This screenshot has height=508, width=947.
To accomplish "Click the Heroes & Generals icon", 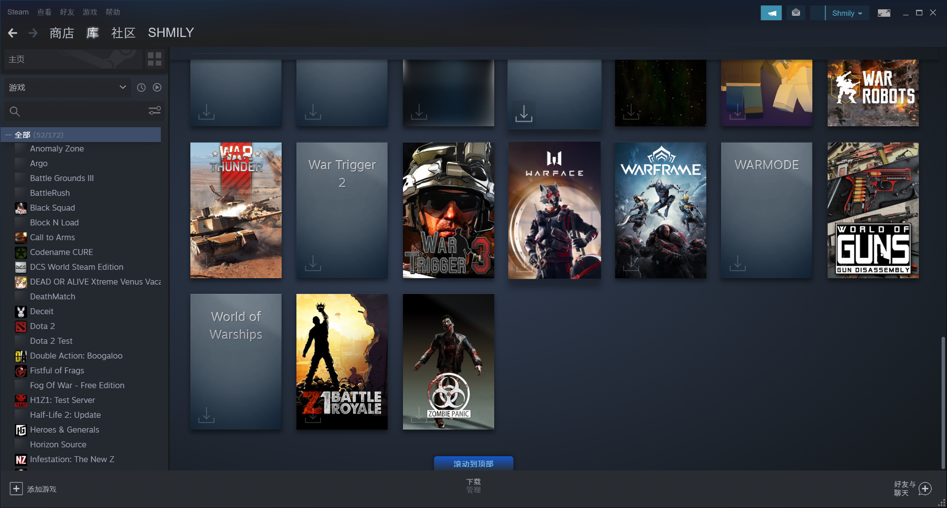I will [21, 430].
